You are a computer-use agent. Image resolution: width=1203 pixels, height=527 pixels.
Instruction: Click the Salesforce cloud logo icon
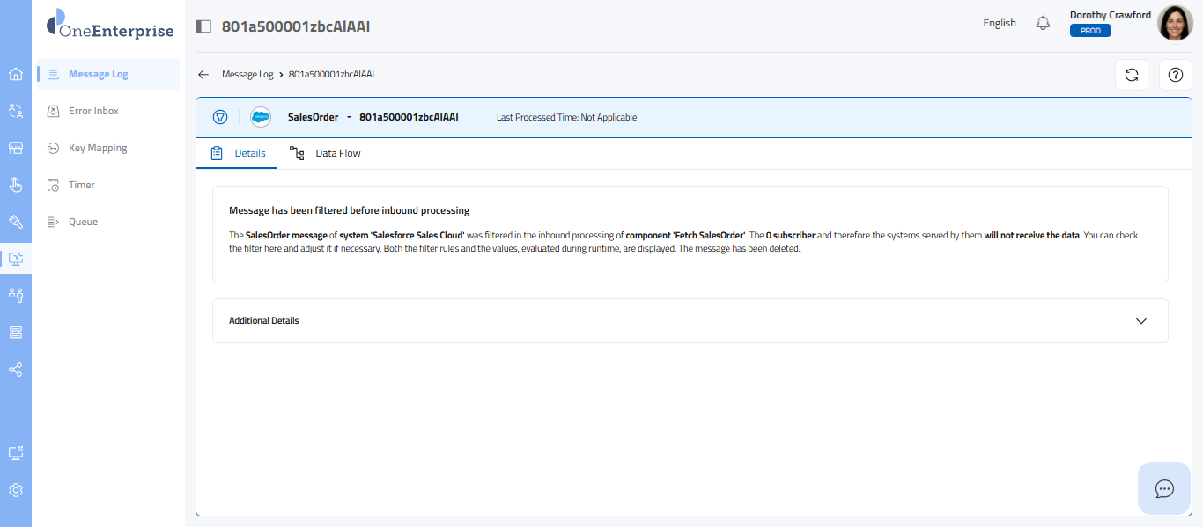point(261,117)
